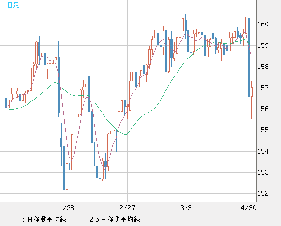281x226 pixels.
Task: Click the 155 price axis label
Action: [263, 130]
